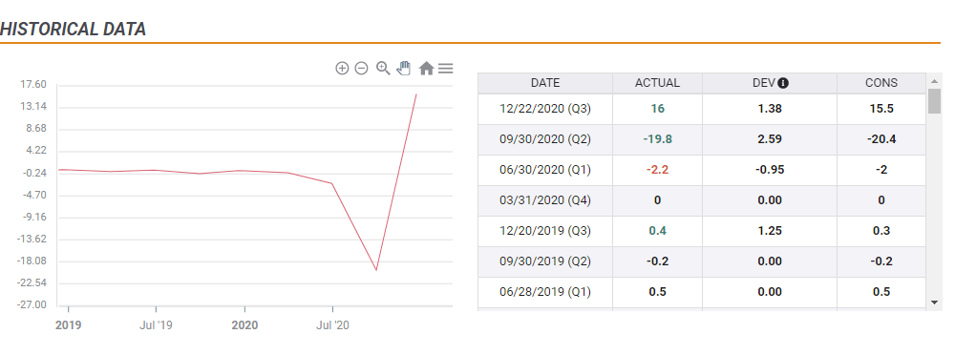Screen dimensions: 955x355
Task: Click the CONS column header
Action: [x=881, y=83]
